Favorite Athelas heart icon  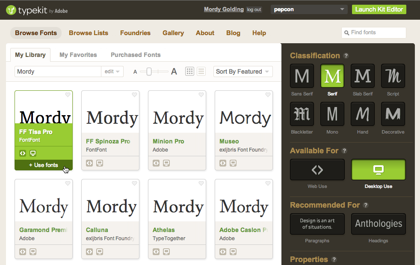(x=201, y=184)
